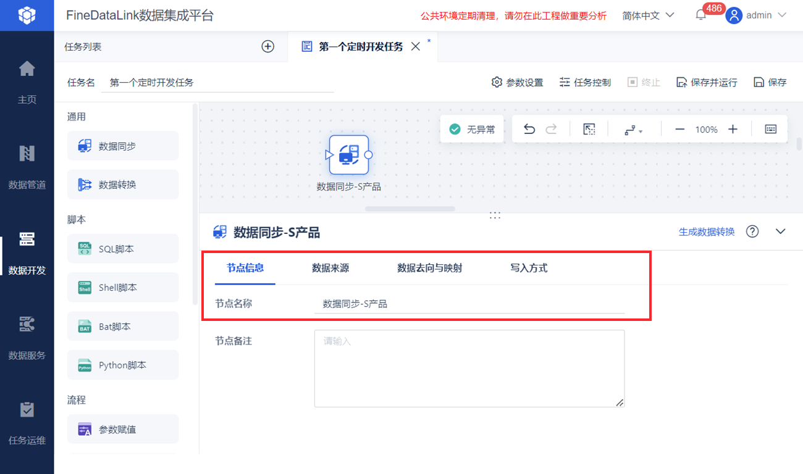Click the 通用 category heading
Image resolution: width=803 pixels, height=474 pixels.
tap(77, 117)
